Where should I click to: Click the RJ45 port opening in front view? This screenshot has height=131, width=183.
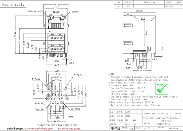point(56,25)
